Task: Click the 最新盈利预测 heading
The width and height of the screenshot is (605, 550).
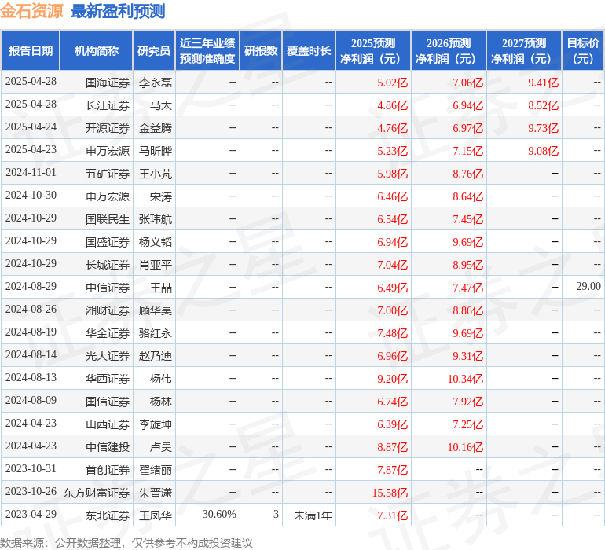Action: click(x=118, y=11)
